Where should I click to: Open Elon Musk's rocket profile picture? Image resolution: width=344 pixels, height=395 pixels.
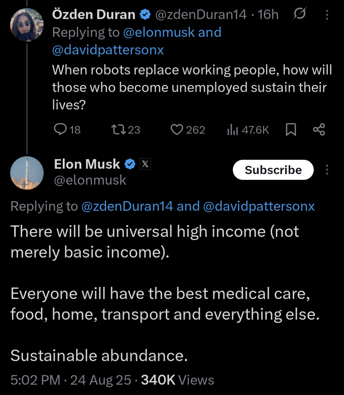[27, 173]
